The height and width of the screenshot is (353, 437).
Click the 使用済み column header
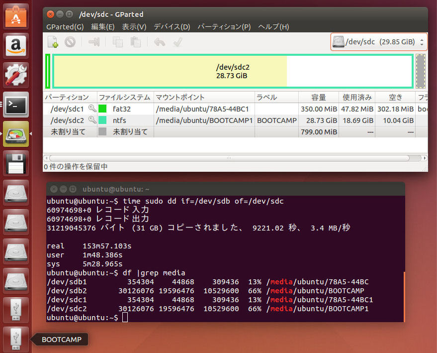tap(357, 97)
